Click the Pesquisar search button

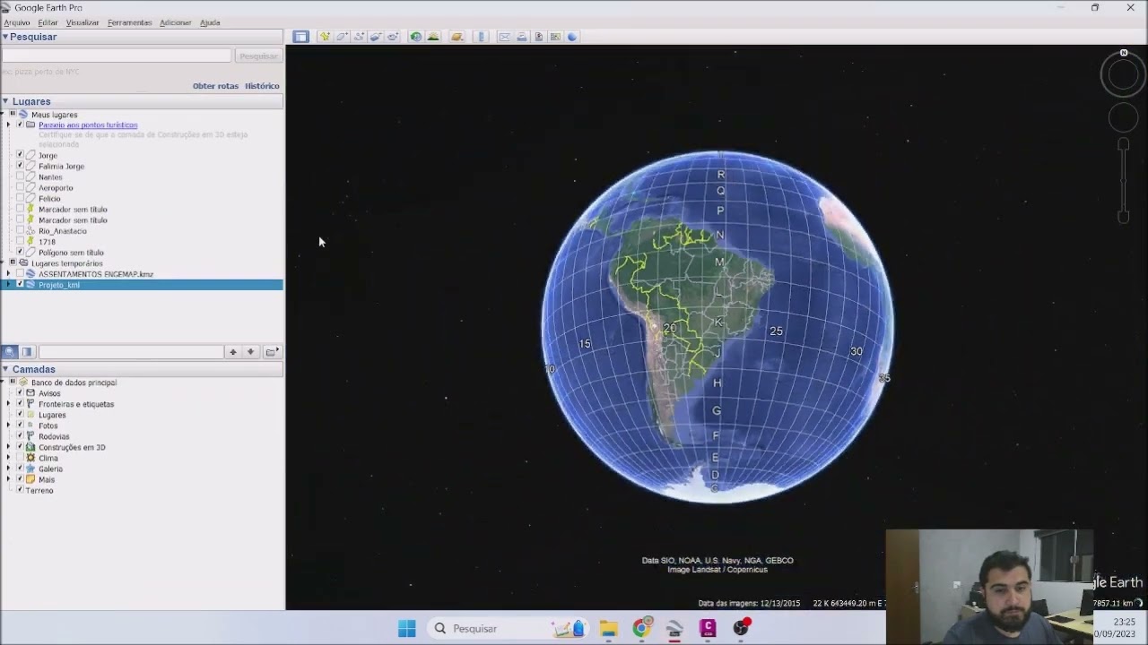(x=258, y=56)
